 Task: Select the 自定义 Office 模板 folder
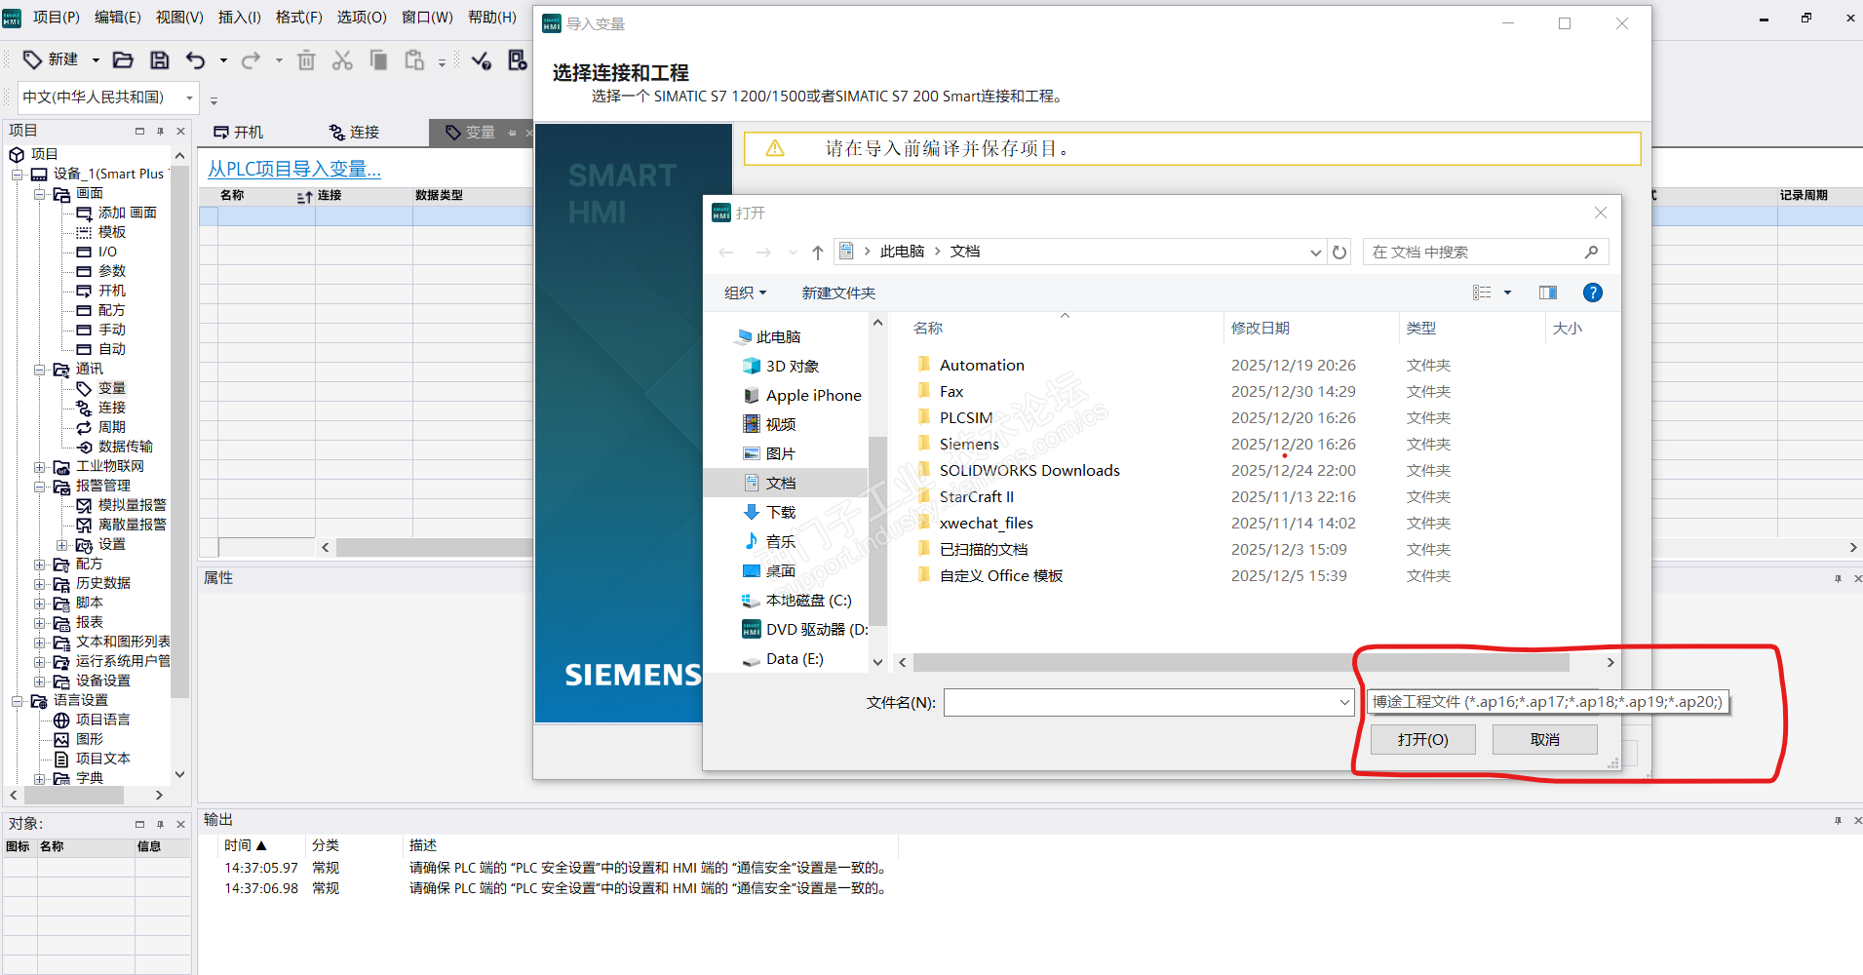pos(990,576)
